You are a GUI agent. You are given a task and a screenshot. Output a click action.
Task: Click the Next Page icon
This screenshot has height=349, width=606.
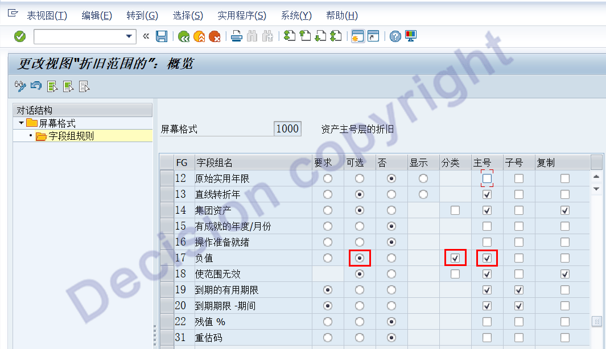(320, 36)
